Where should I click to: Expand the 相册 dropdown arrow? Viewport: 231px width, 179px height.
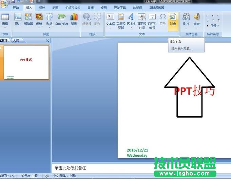[x=39, y=28]
